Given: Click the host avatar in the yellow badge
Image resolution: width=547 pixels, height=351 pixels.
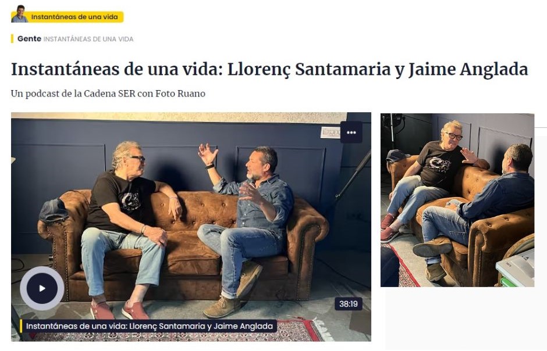Looking at the screenshot, I should pyautogui.click(x=20, y=14).
